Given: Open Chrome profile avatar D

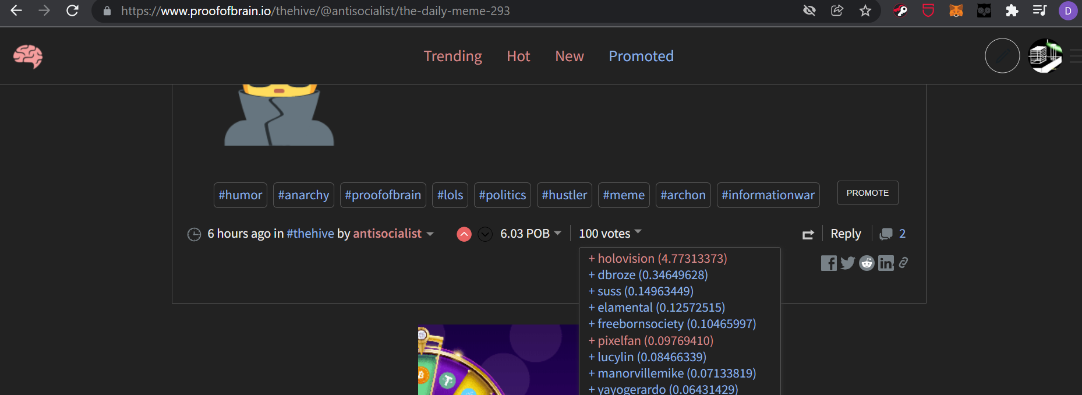Looking at the screenshot, I should [x=1068, y=10].
